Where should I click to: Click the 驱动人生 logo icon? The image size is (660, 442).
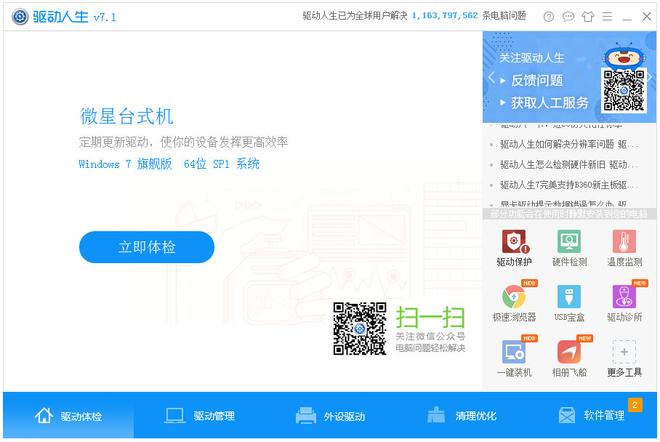[20, 17]
